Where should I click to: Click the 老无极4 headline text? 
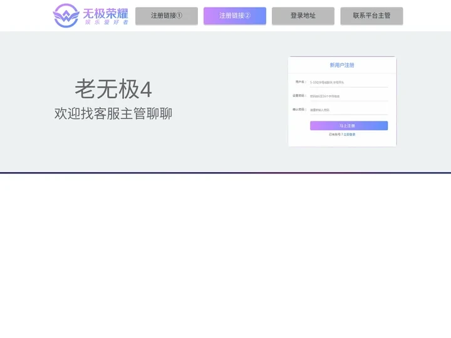(x=113, y=89)
